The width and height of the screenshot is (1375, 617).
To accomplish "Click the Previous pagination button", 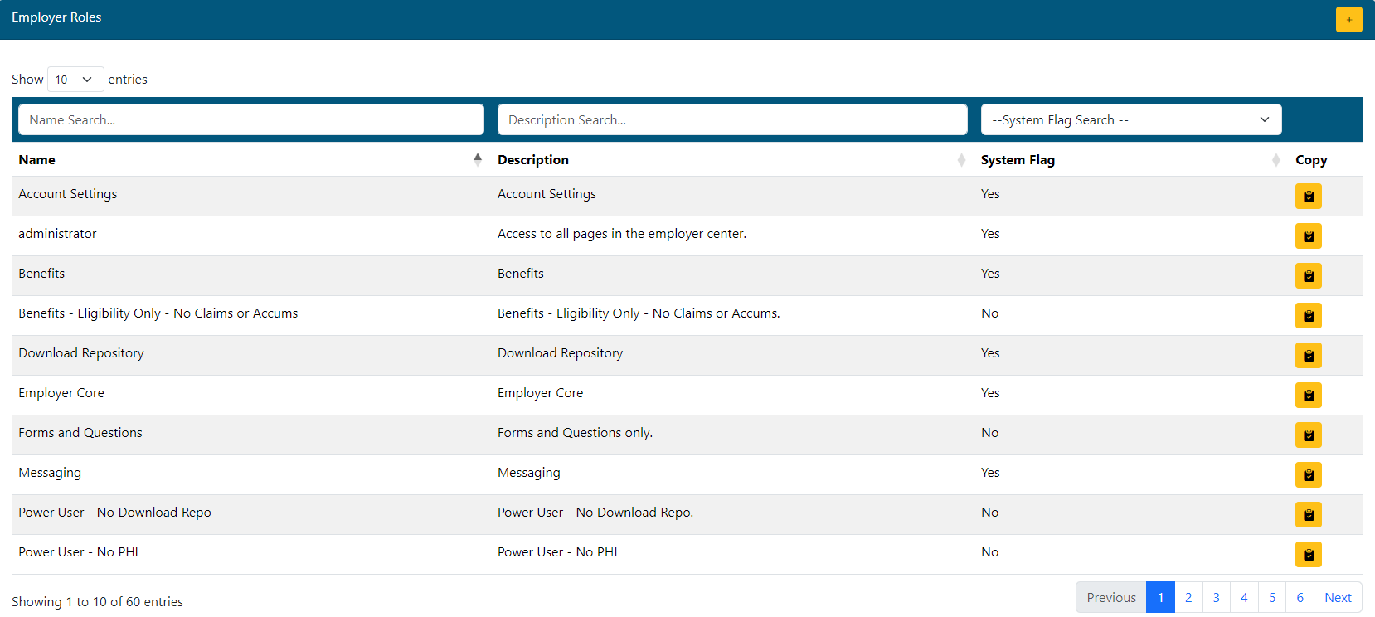I will [x=1110, y=597].
